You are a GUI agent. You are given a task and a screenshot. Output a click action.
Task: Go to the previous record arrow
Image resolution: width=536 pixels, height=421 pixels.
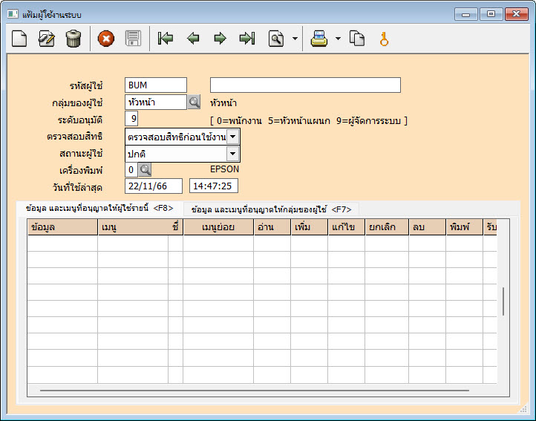pyautogui.click(x=193, y=39)
